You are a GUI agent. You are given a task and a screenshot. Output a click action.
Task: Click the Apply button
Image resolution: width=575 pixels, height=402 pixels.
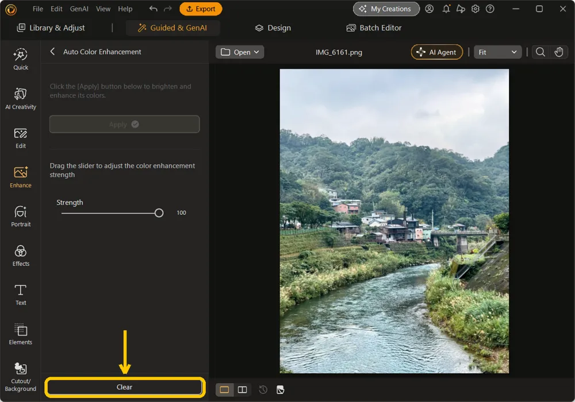[124, 125]
